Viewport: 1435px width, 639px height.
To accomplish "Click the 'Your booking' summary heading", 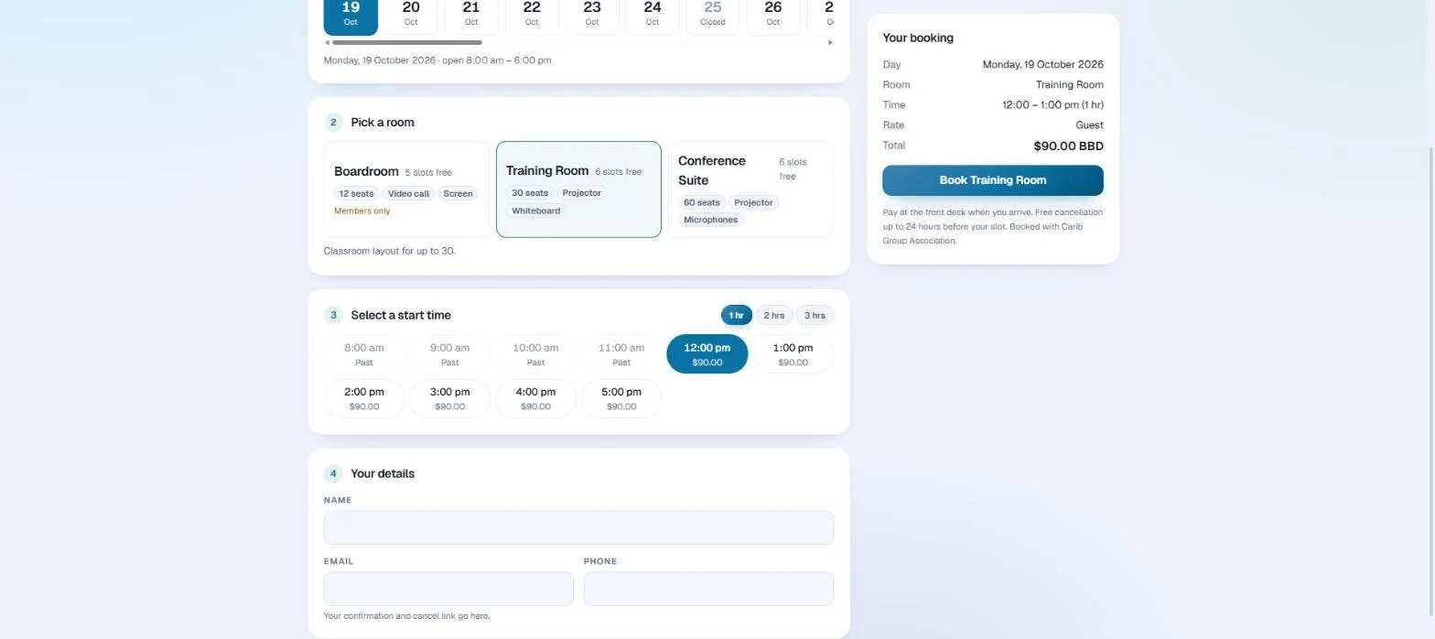I will (918, 38).
